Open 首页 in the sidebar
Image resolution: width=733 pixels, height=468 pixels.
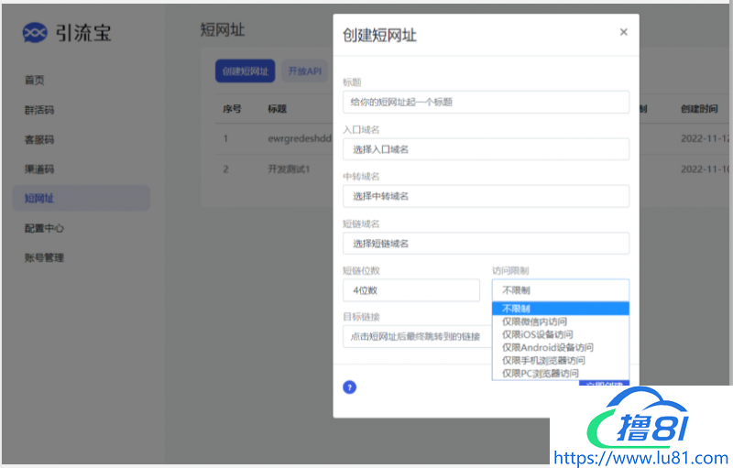click(x=34, y=81)
